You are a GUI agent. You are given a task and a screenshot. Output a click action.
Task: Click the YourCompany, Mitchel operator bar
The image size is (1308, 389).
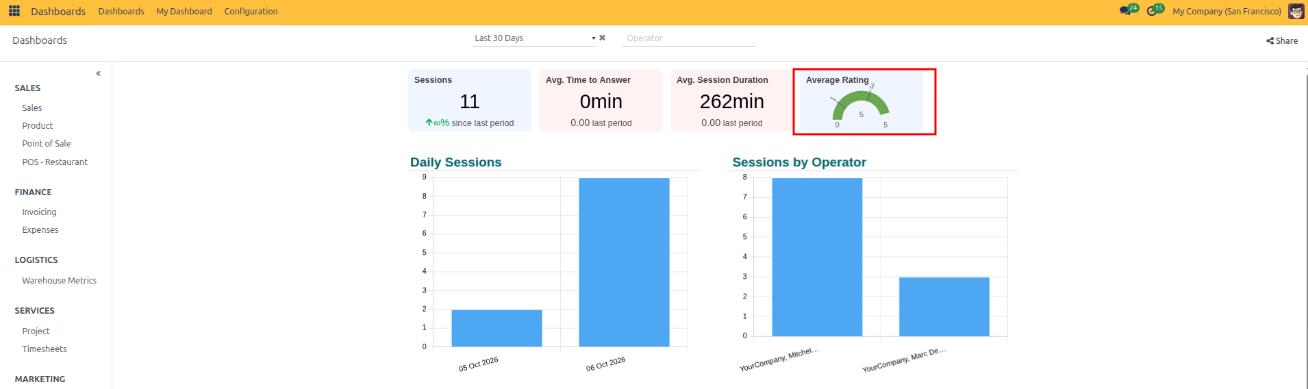[817, 257]
